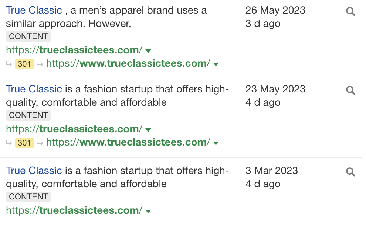The height and width of the screenshot is (227, 366).
Task: Click the CONTENT tag in the first row
Action: pos(28,36)
